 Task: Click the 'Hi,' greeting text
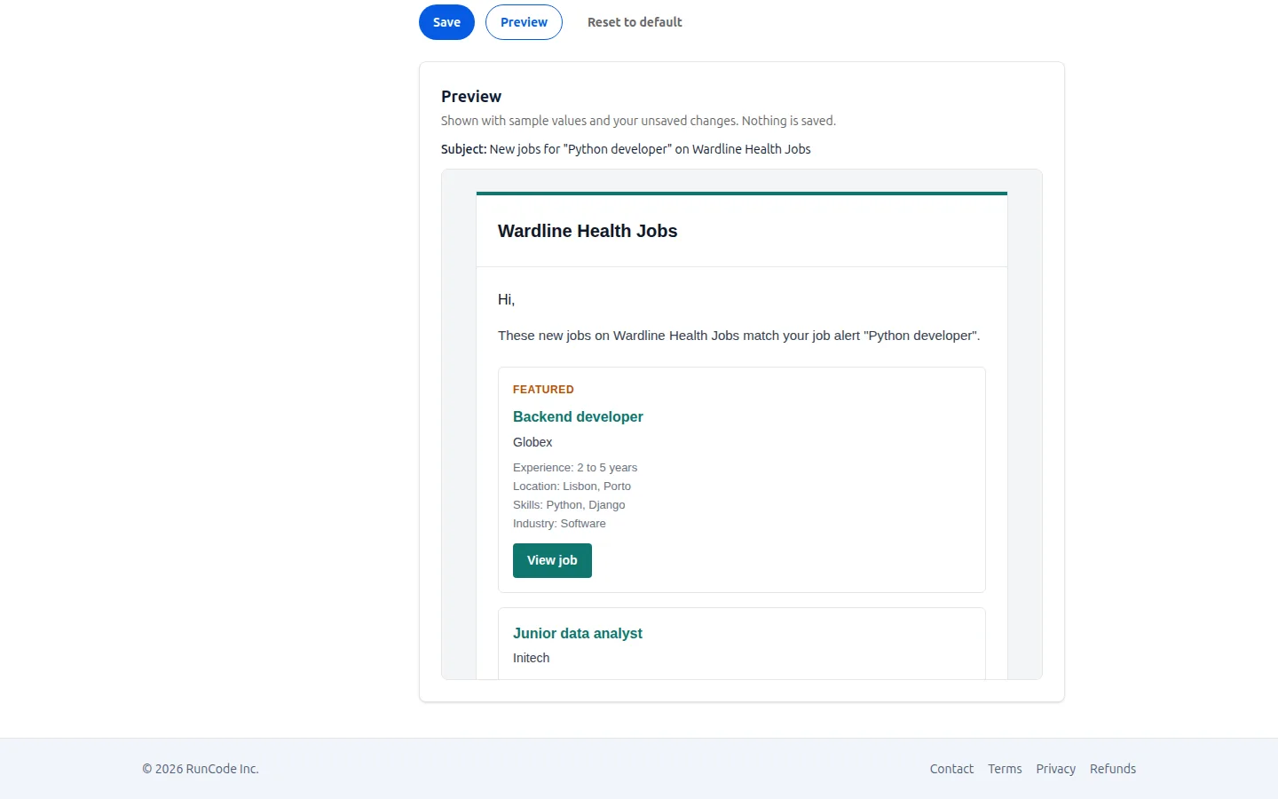coord(506,300)
